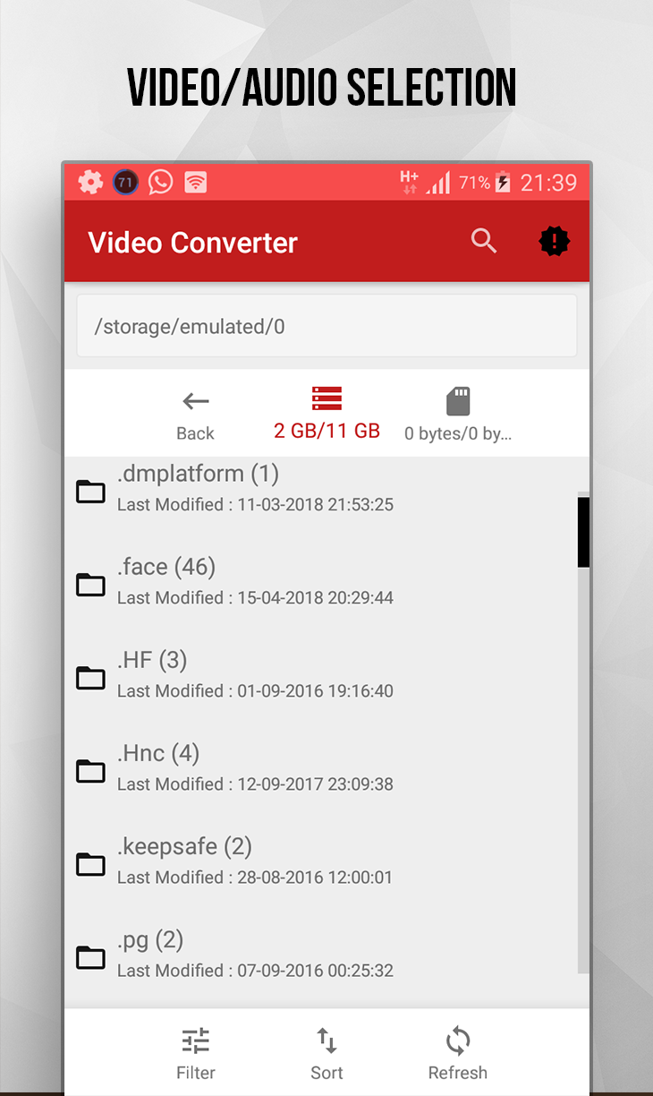Click the Sort label text
The height and width of the screenshot is (1096, 653).
[326, 1073]
